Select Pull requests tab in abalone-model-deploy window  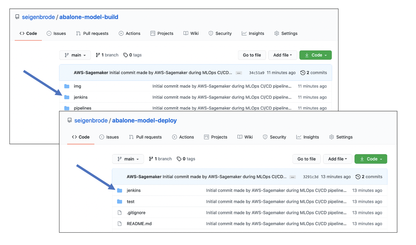pos(145,137)
